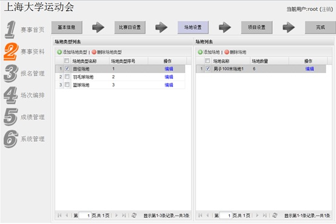Viewport: 336px width, 224px height.
Task: Select the 场地设置 step tab
Action: point(193,27)
